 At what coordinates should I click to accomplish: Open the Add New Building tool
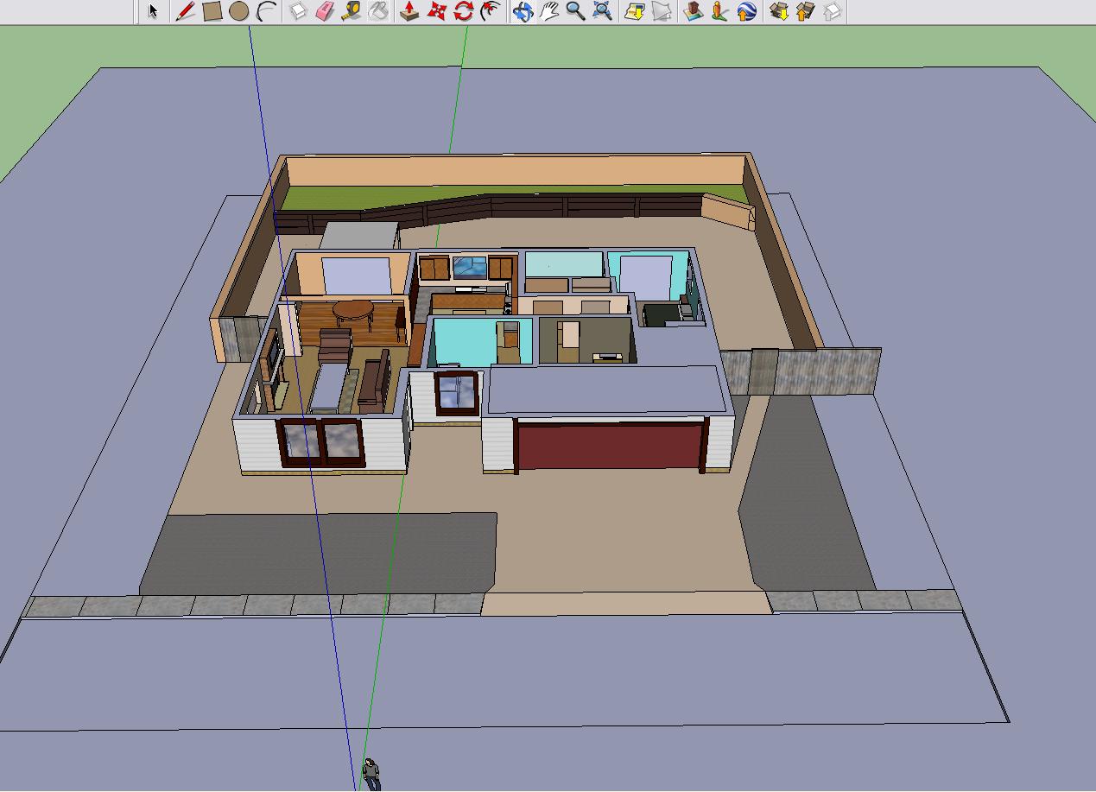click(693, 11)
